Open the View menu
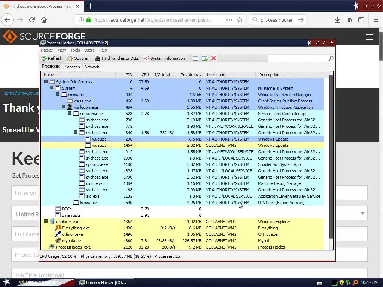Image resolution: width=383 pixels, height=287 pixels. pos(62,50)
